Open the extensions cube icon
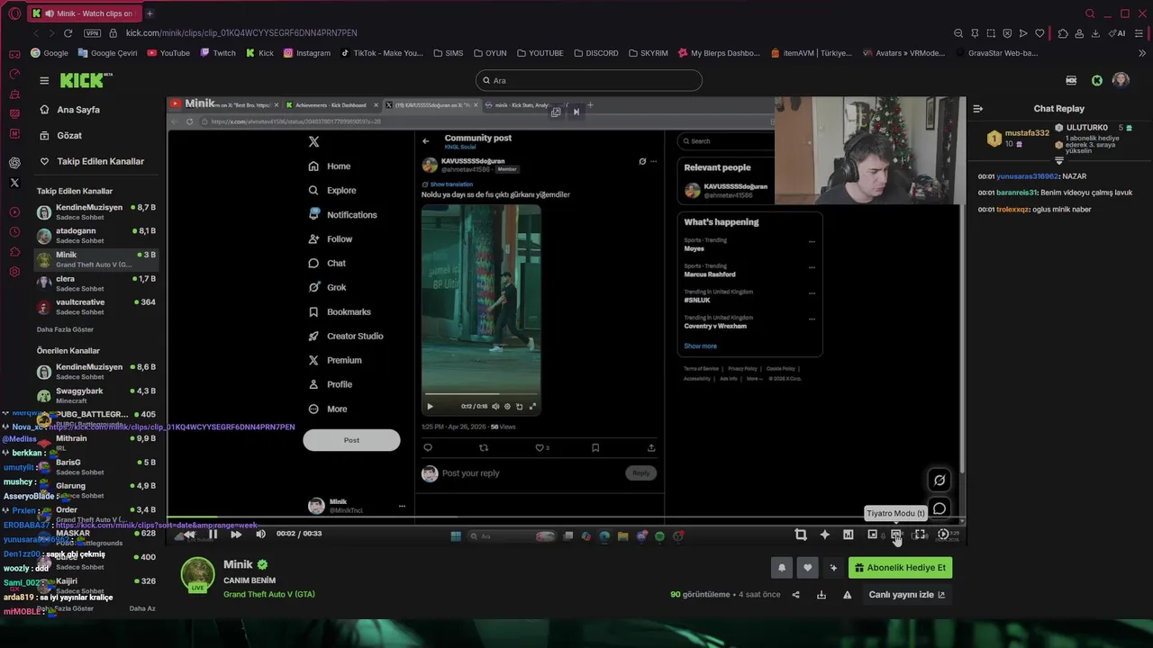Image resolution: width=1153 pixels, height=648 pixels. (1063, 33)
